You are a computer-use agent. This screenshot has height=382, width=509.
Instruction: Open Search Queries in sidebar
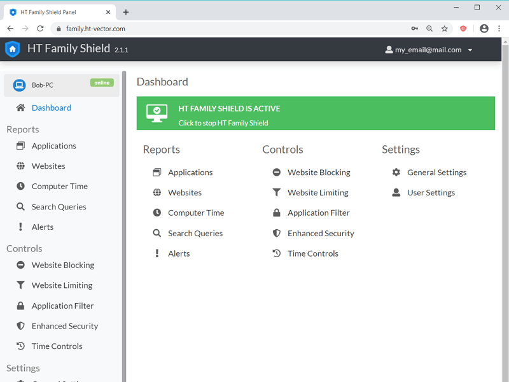click(59, 207)
